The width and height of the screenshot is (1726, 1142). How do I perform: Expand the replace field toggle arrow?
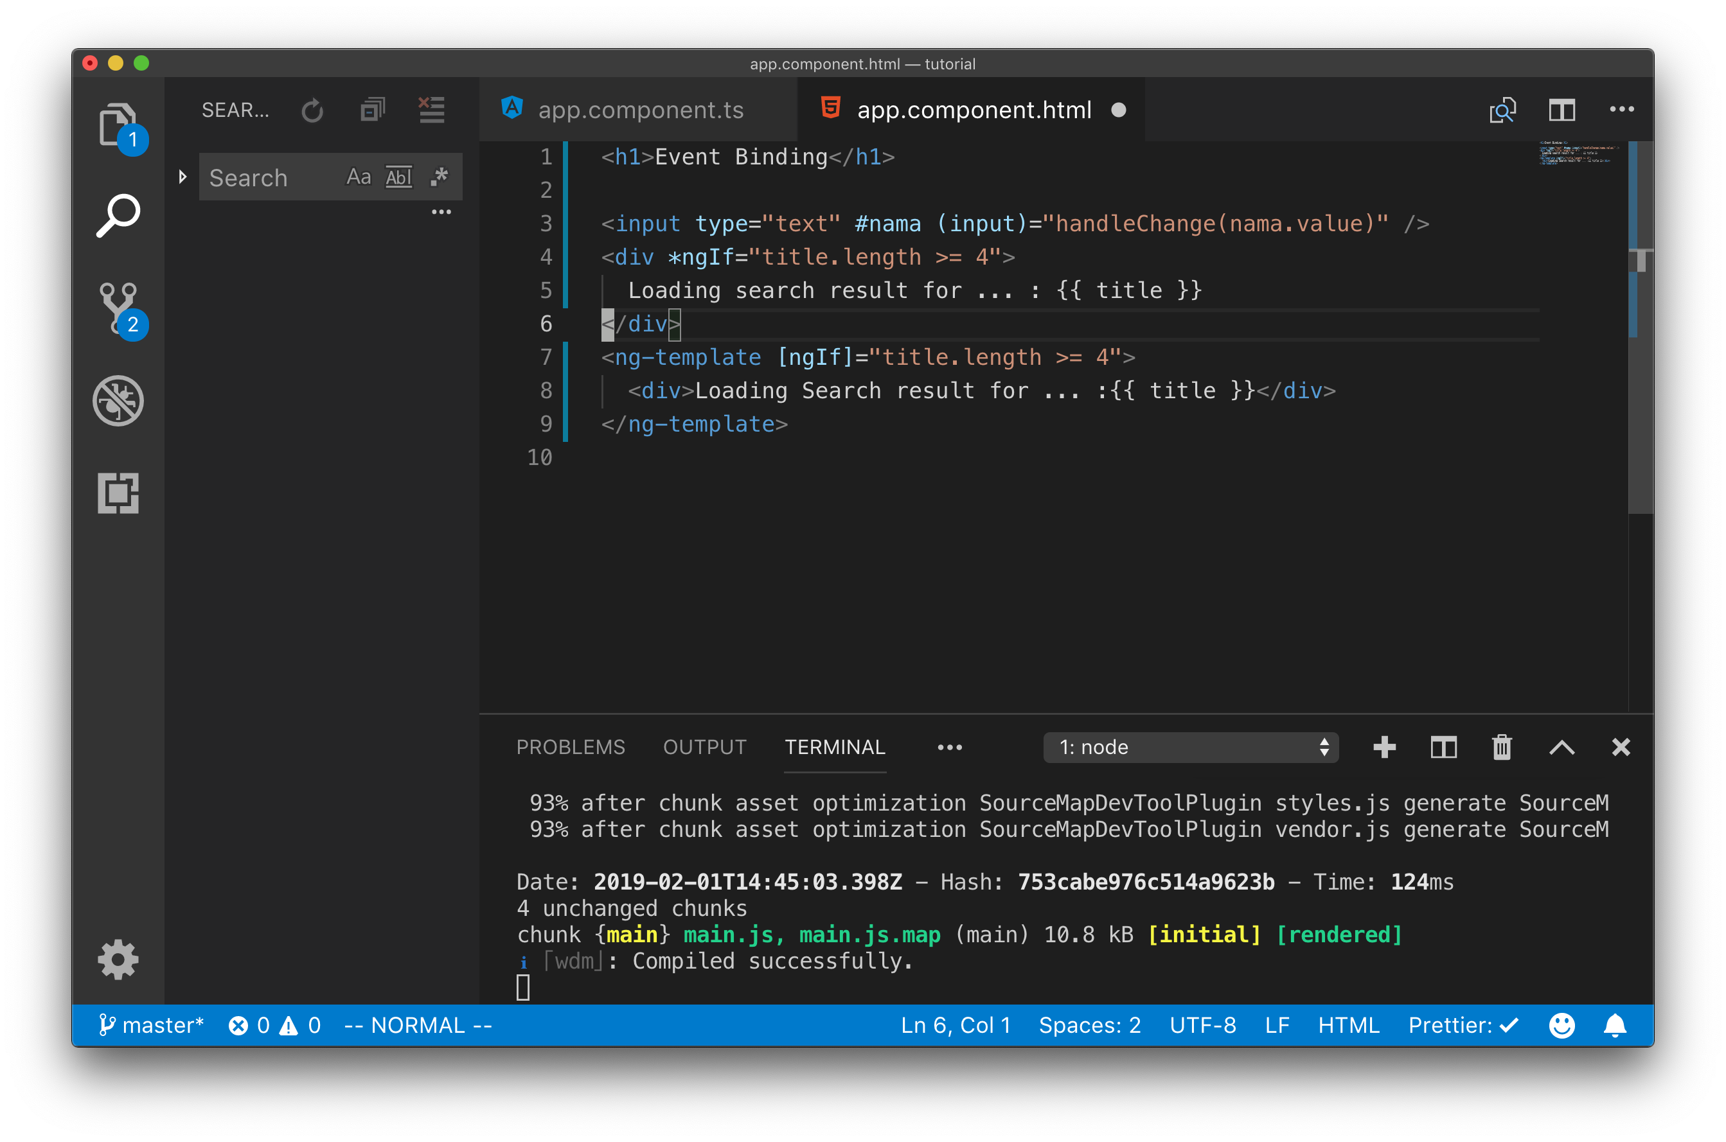pos(182,177)
